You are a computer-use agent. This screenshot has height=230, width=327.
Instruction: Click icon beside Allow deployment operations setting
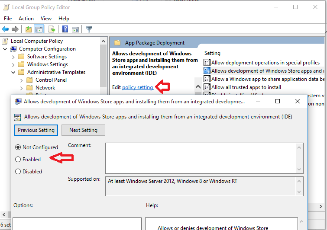tap(207, 62)
